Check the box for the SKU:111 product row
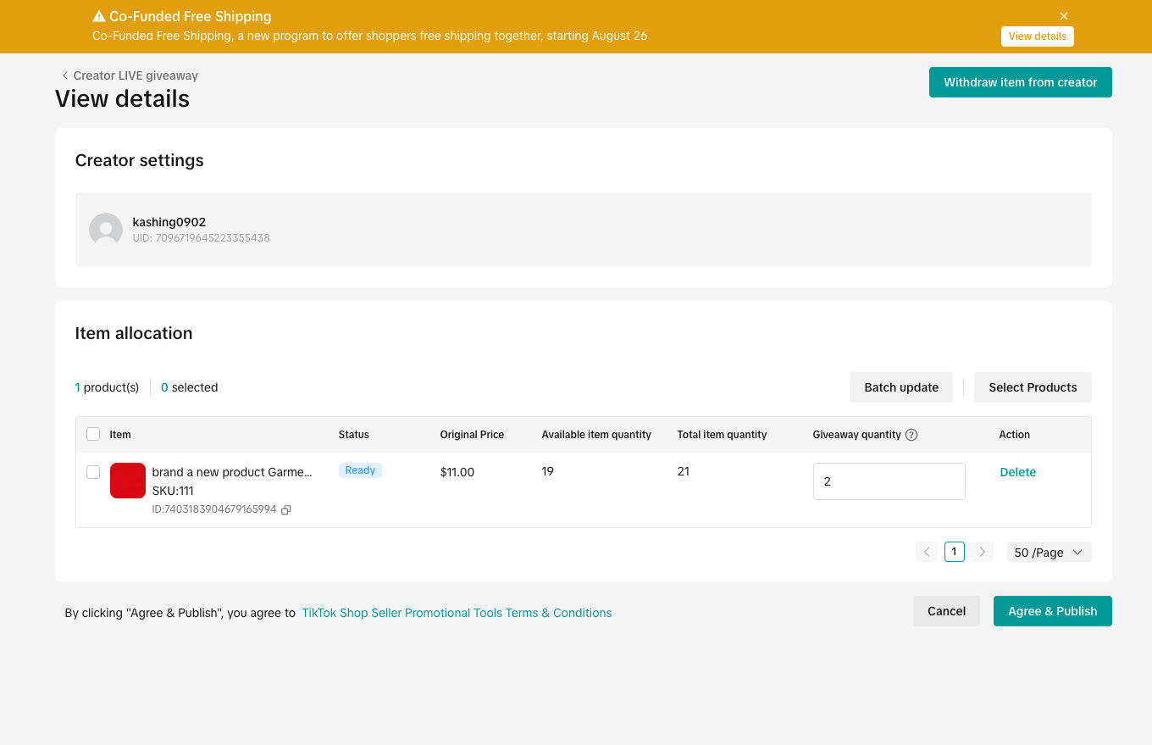This screenshot has height=745, width=1152. [93, 472]
